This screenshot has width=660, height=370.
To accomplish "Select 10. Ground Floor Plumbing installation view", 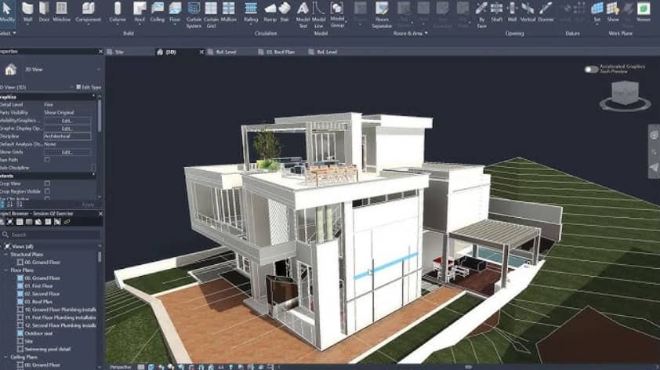I will tap(60, 310).
